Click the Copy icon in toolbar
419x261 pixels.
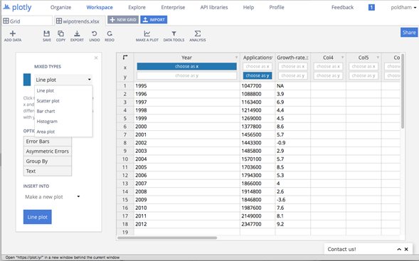coord(60,33)
